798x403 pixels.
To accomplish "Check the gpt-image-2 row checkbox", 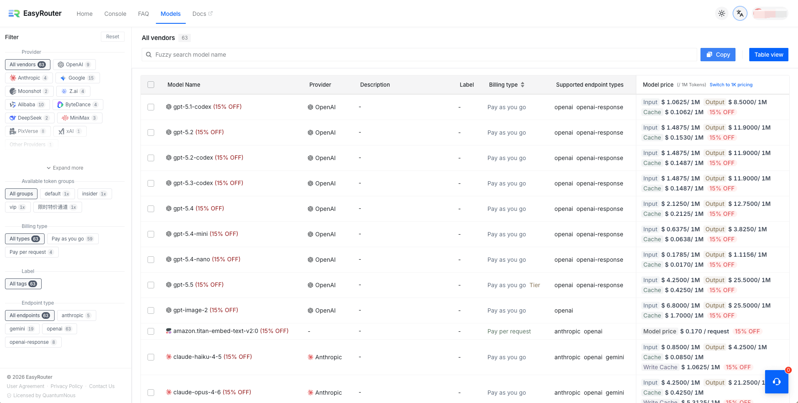I will coord(151,310).
